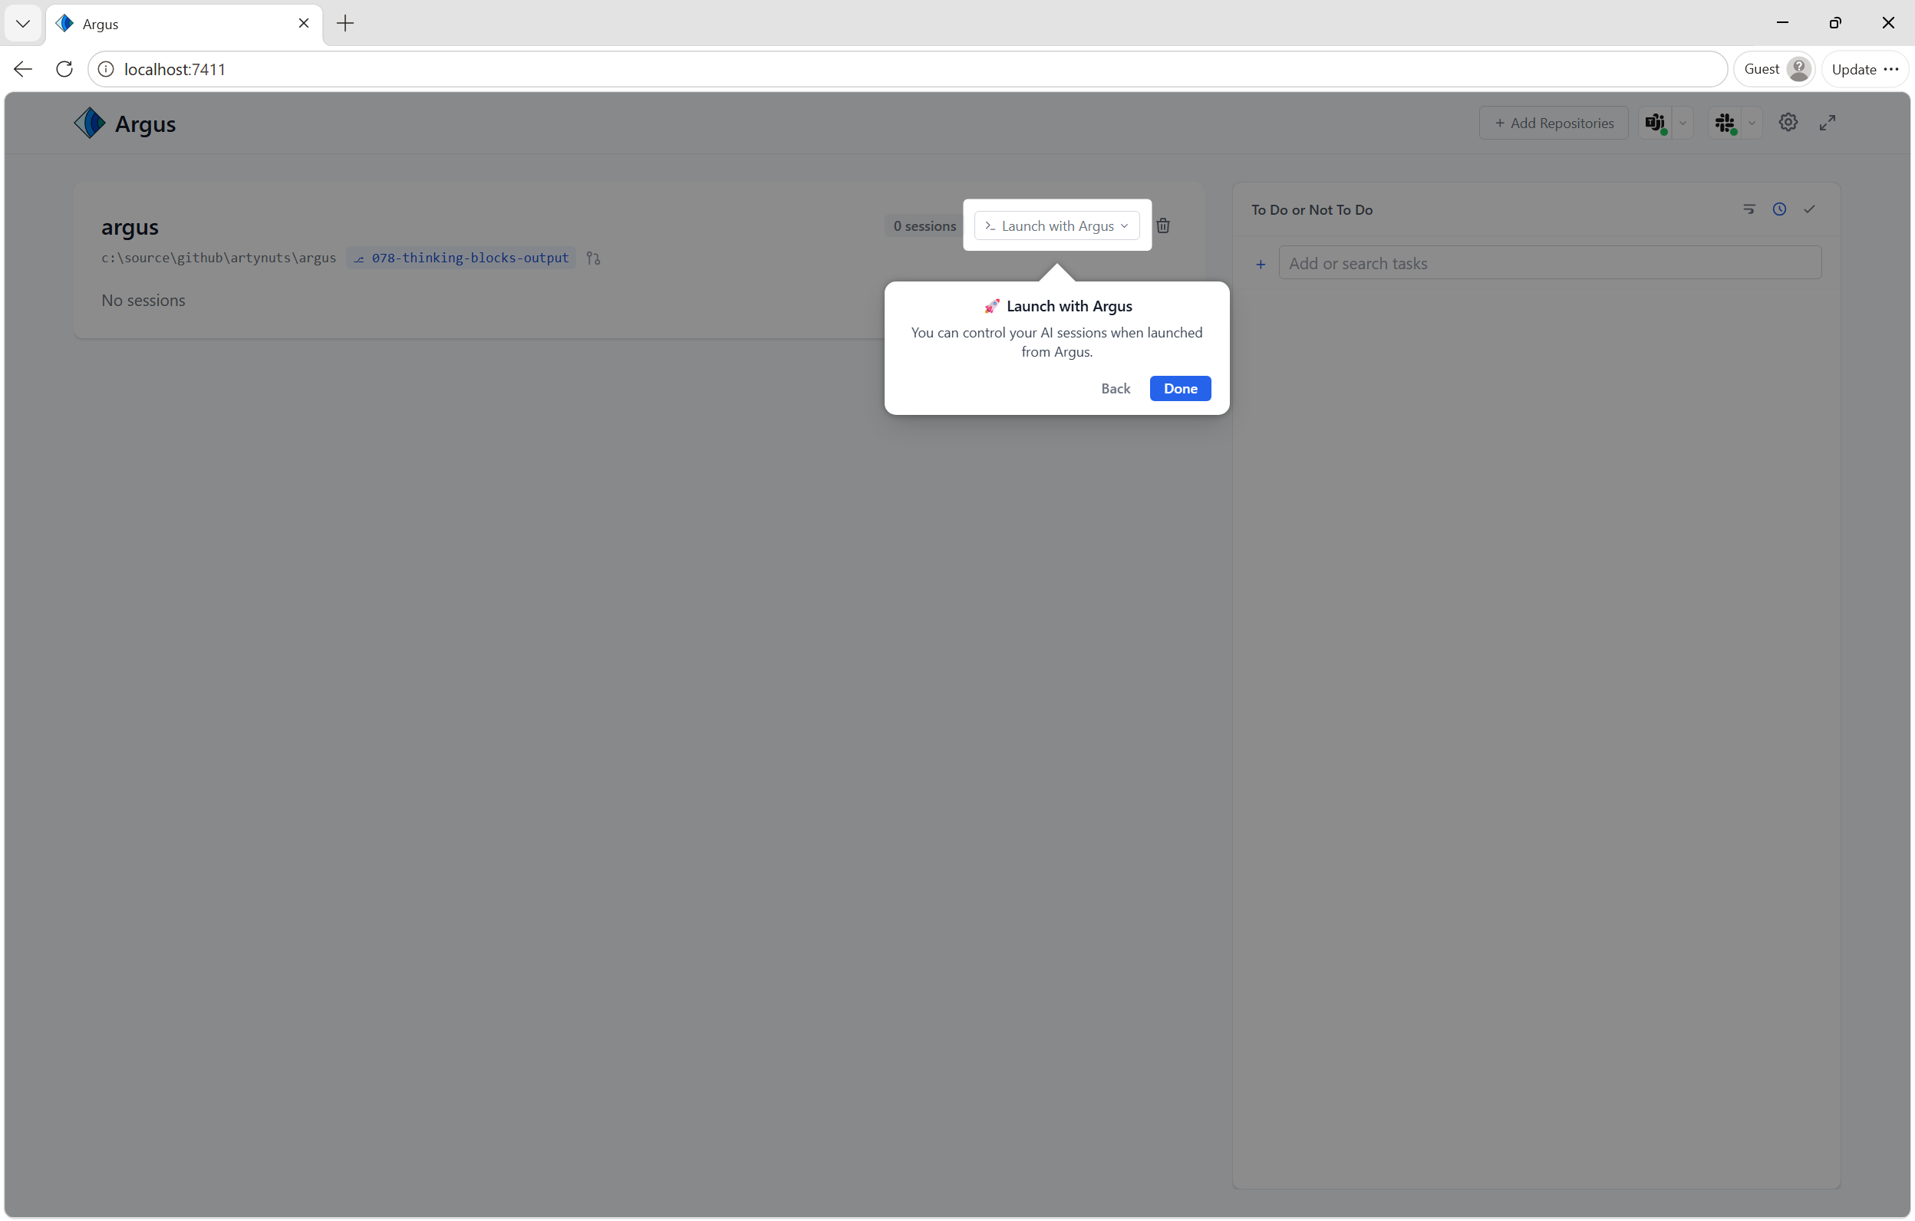
Task: Toggle the checkmark icon in the To Do panel
Action: (1809, 209)
